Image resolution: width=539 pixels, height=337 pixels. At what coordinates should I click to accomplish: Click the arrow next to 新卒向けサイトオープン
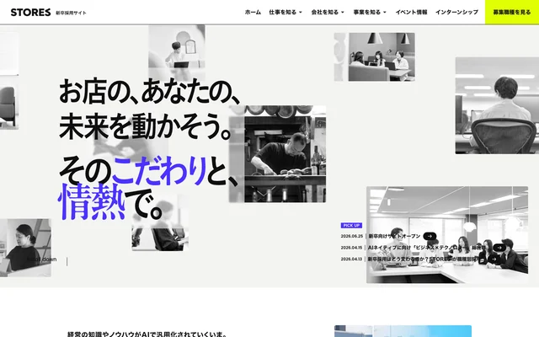click(x=430, y=236)
